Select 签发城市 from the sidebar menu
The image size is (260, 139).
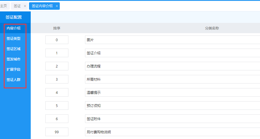[14, 59]
